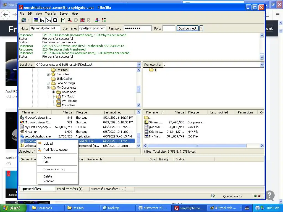Select the My Pictures folder
This screenshot has height=212, width=283.
pos(69,101)
